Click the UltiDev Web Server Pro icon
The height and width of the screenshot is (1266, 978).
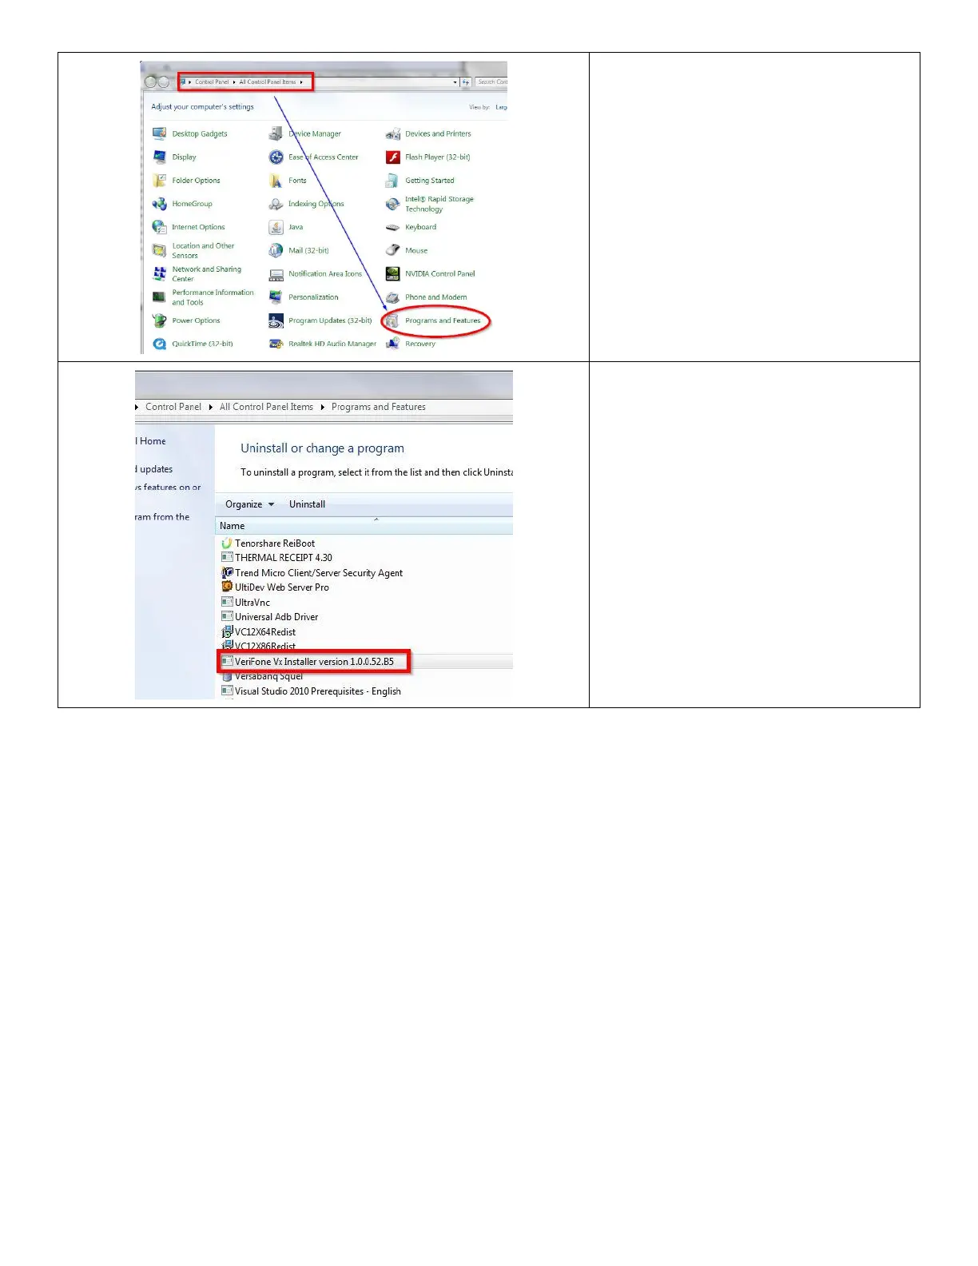(227, 587)
